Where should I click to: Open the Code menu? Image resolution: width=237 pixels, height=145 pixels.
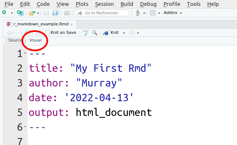(x=43, y=4)
